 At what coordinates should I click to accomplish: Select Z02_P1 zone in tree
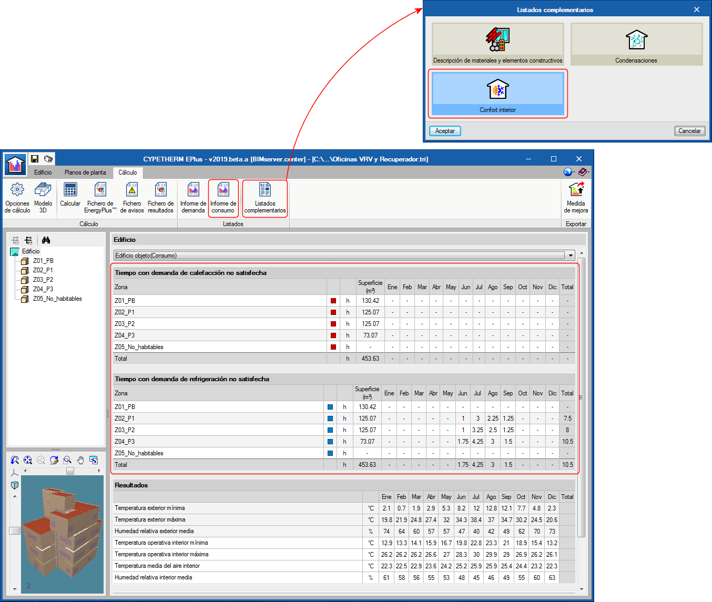pos(43,270)
